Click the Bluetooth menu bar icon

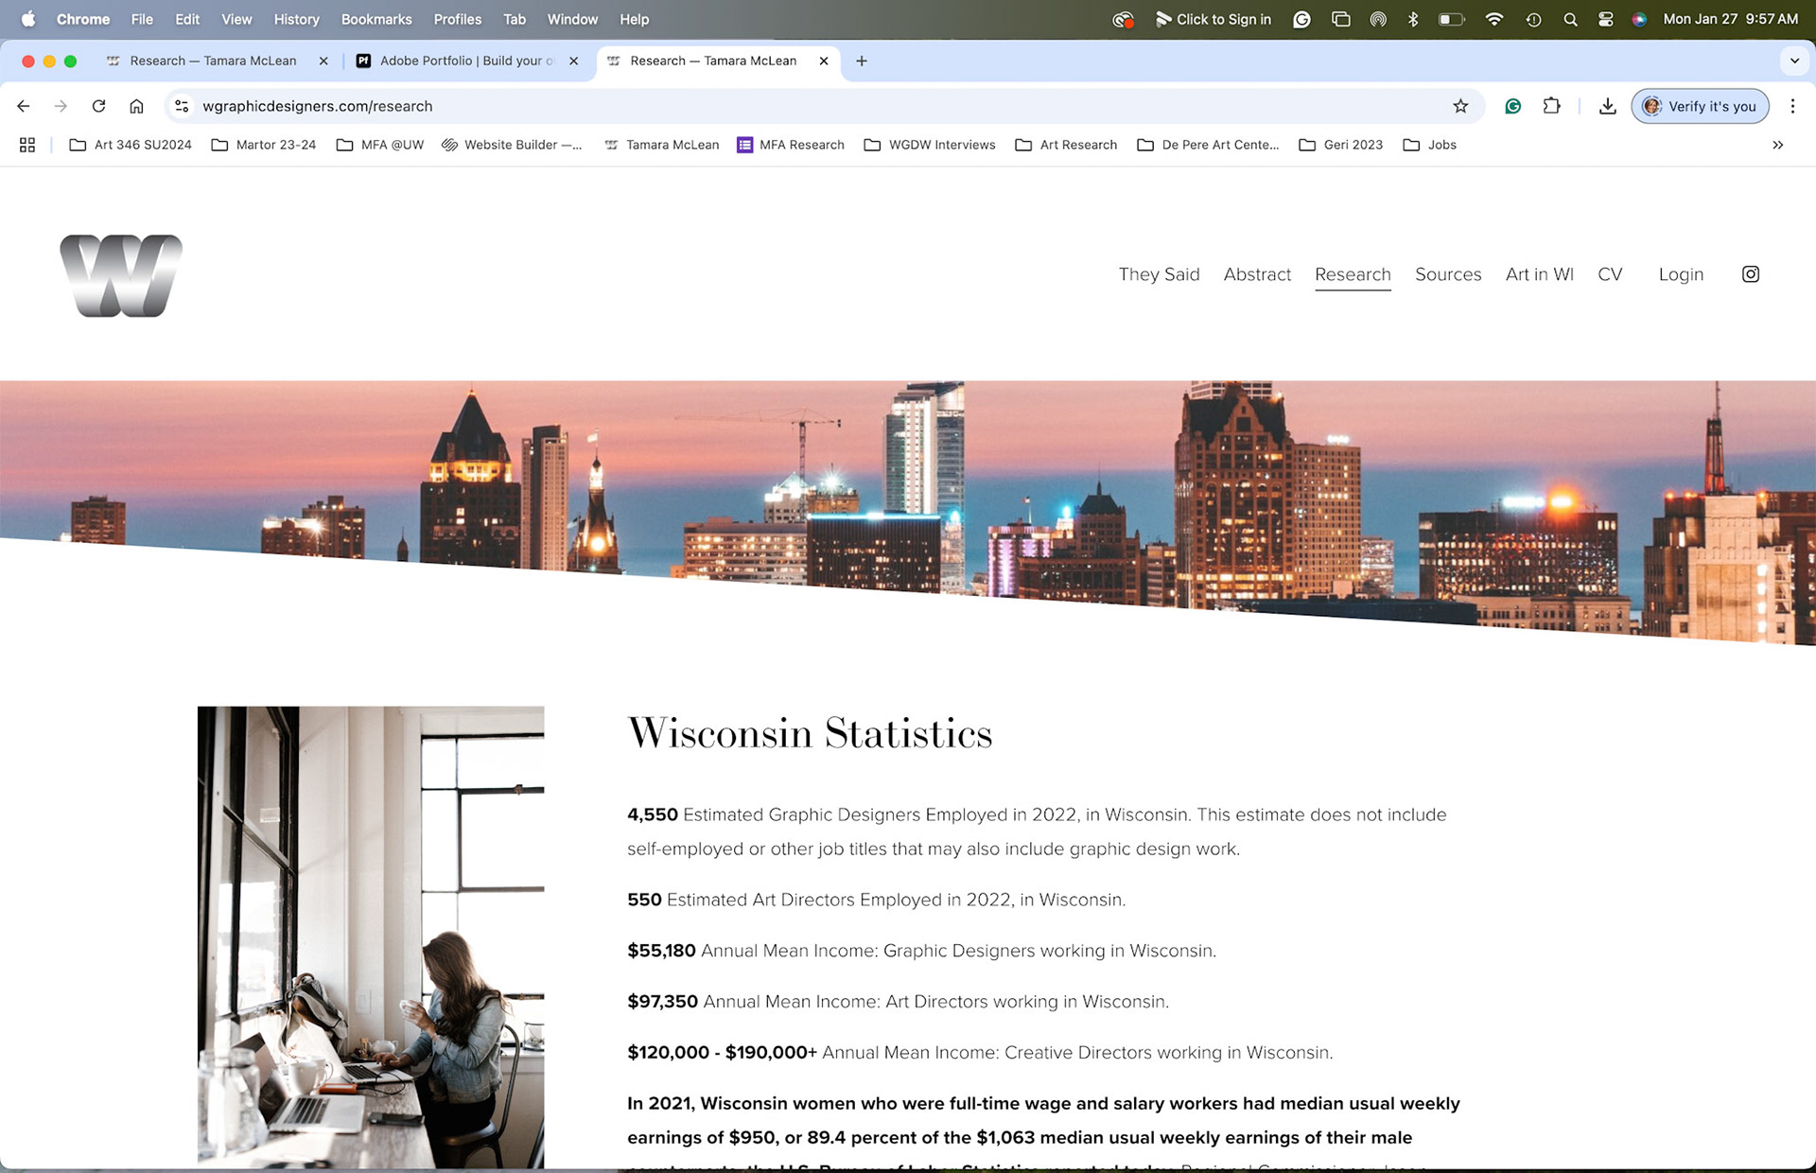[1413, 19]
